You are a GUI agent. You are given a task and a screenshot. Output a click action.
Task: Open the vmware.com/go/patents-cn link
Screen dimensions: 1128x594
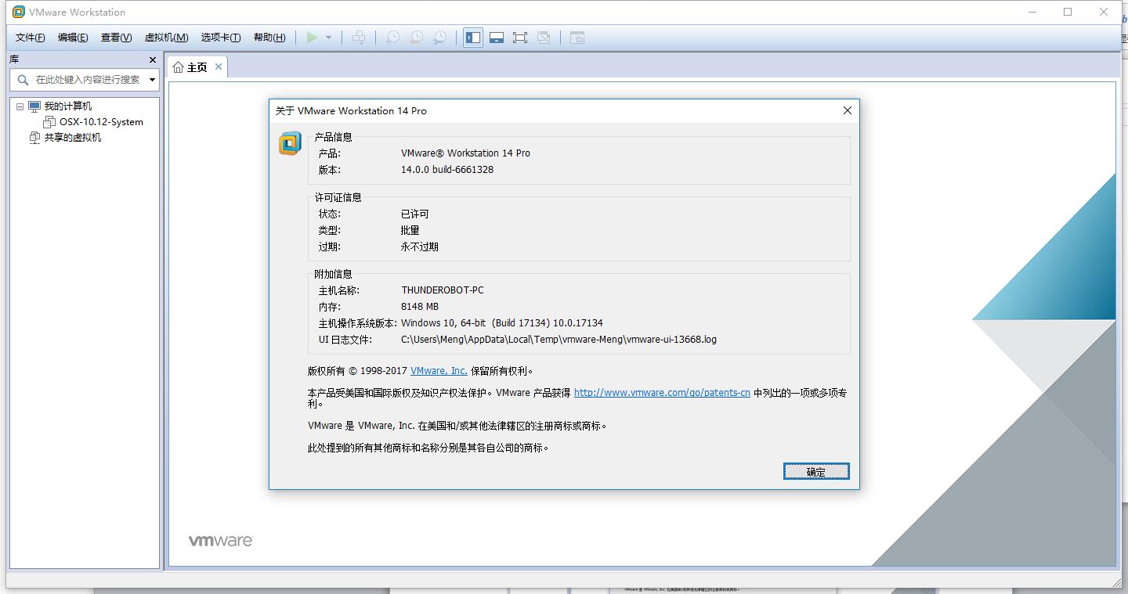(x=662, y=393)
